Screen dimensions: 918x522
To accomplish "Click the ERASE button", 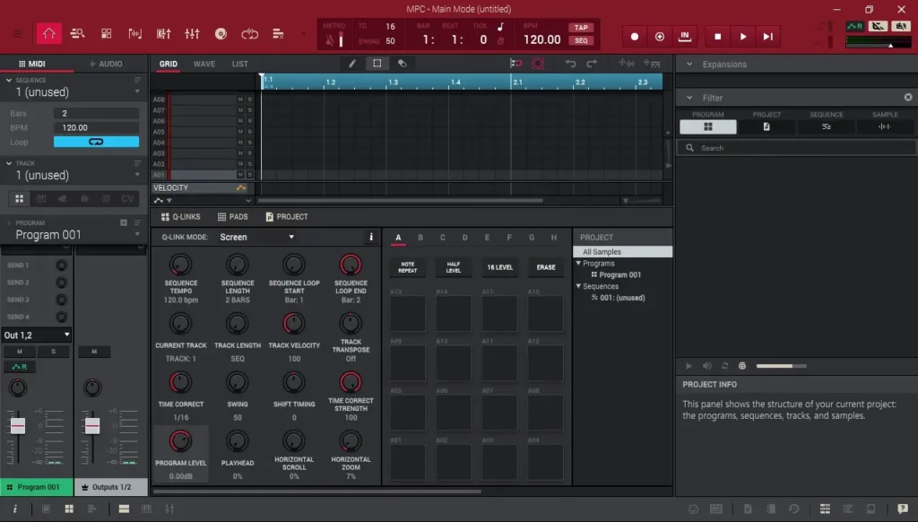I will (x=546, y=267).
